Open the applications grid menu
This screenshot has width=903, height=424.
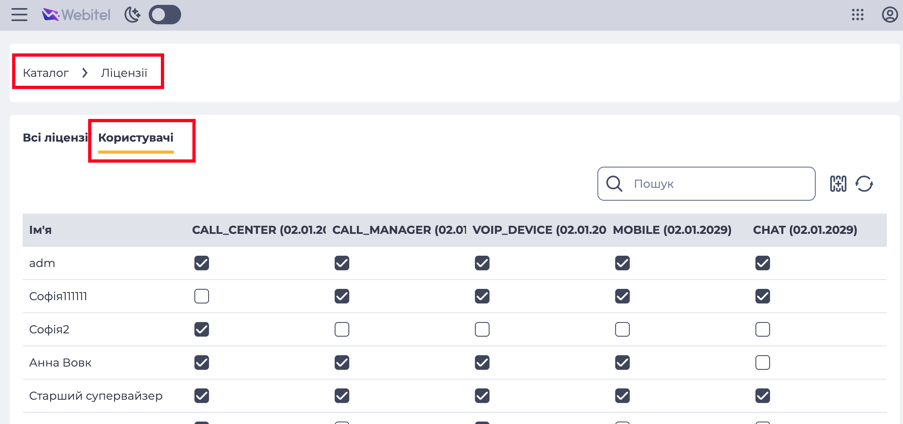(x=857, y=15)
